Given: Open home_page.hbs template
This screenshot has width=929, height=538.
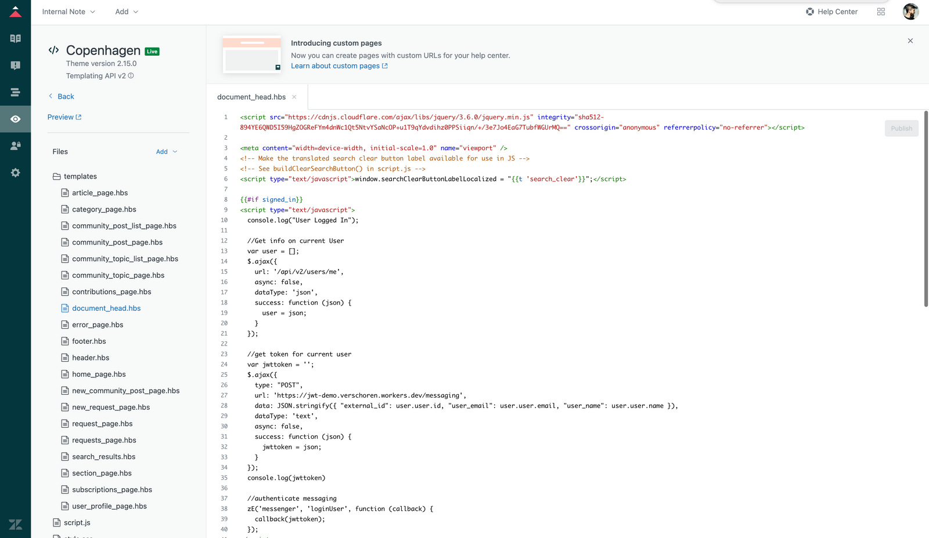Looking at the screenshot, I should pyautogui.click(x=99, y=375).
